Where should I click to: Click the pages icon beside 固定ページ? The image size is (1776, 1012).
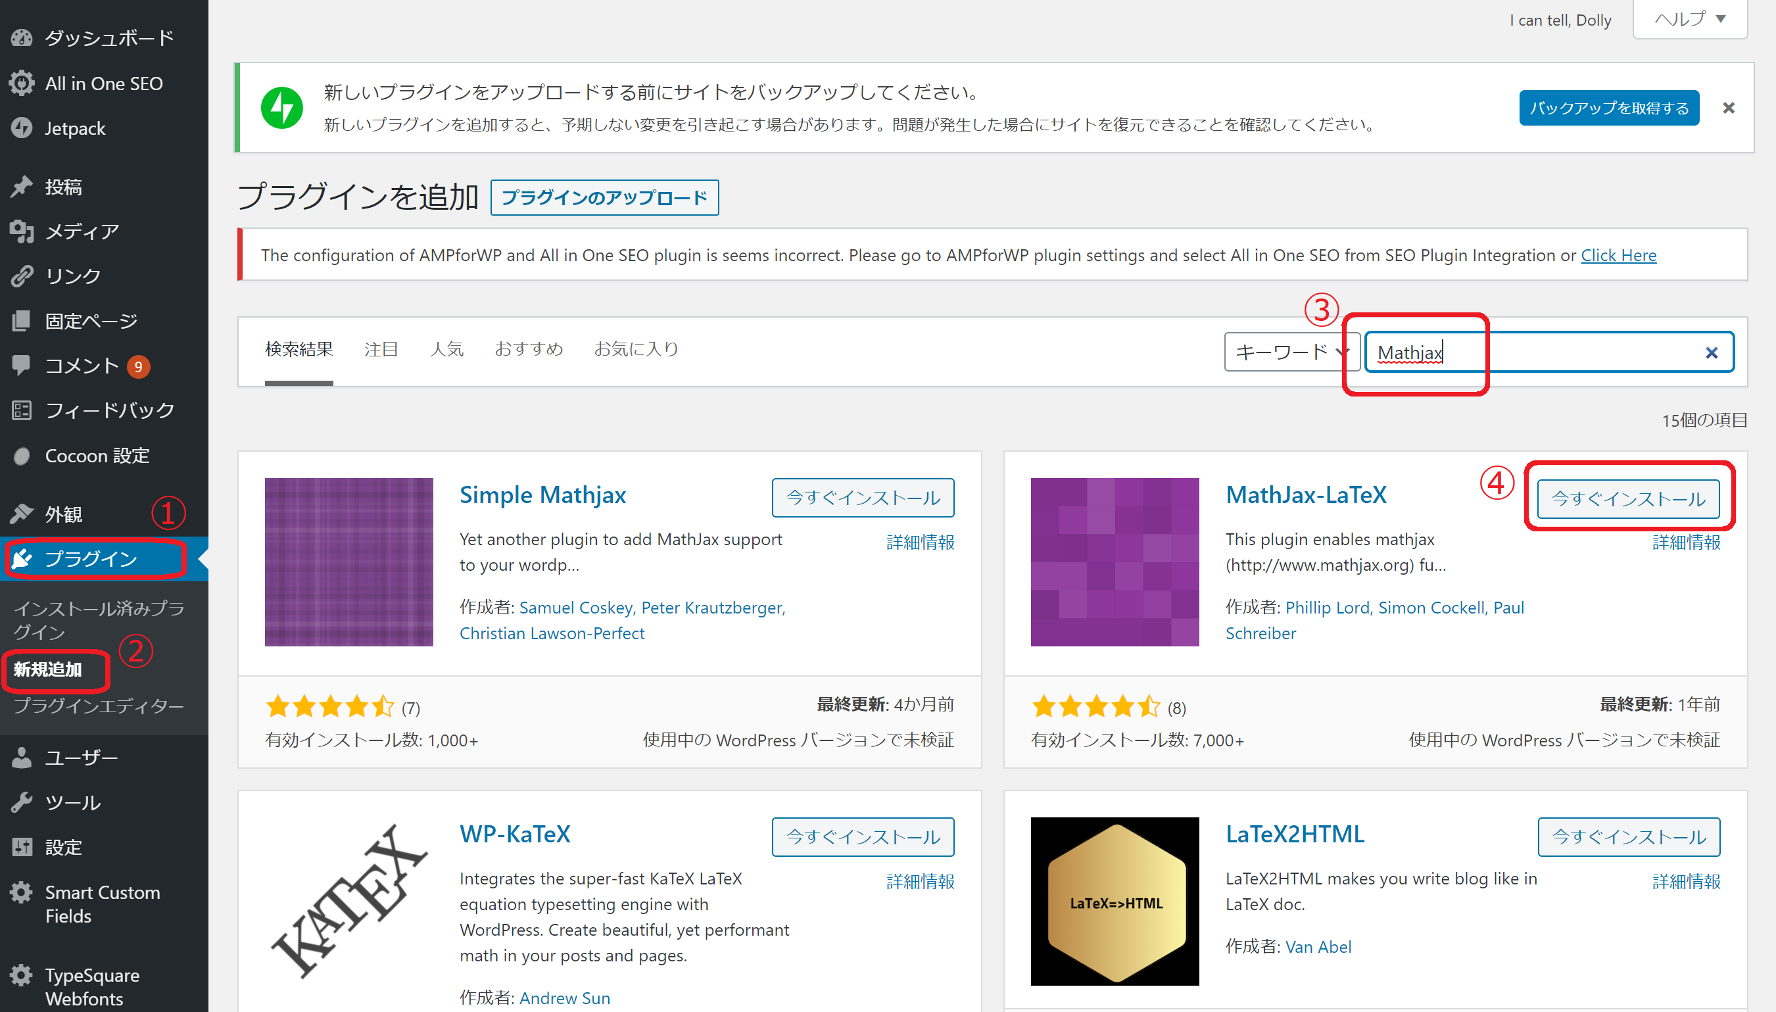point(22,320)
